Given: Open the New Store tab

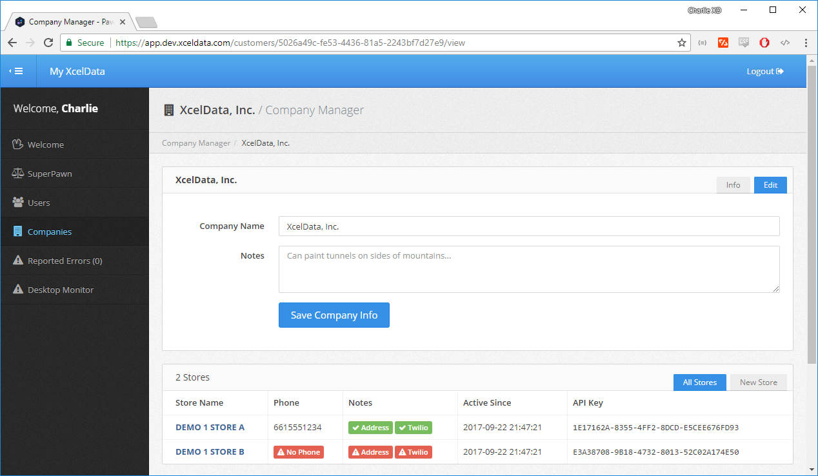Looking at the screenshot, I should point(758,382).
